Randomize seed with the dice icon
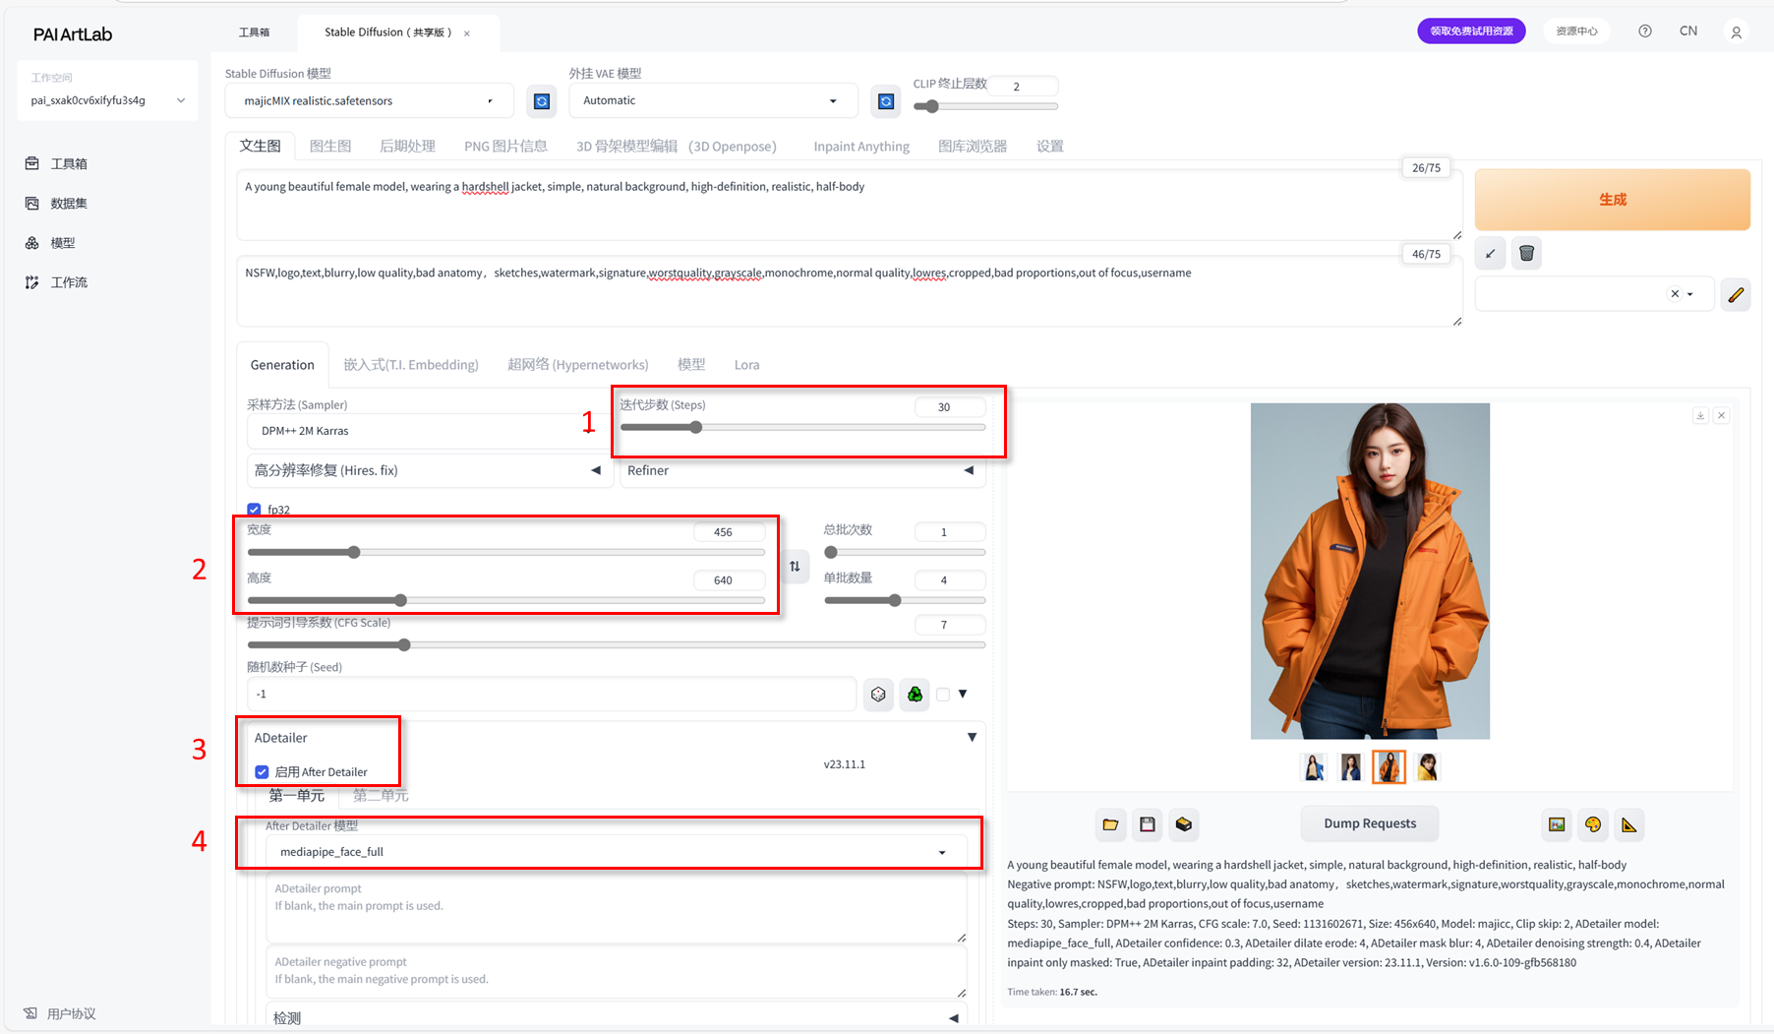Viewport: 1774px width, 1034px height. [x=878, y=695]
